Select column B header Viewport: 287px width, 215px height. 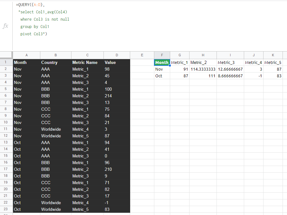56,55
